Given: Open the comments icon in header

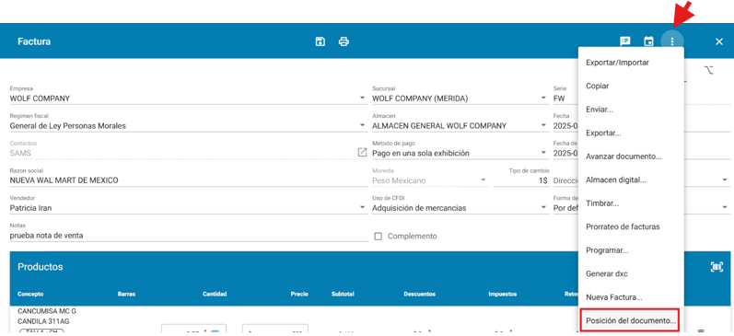Looking at the screenshot, I should coord(625,41).
